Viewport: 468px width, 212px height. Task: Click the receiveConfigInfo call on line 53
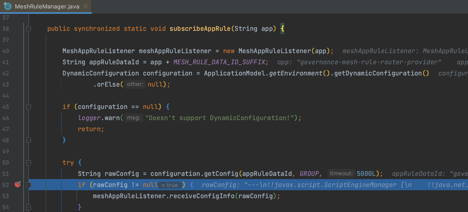(202, 196)
